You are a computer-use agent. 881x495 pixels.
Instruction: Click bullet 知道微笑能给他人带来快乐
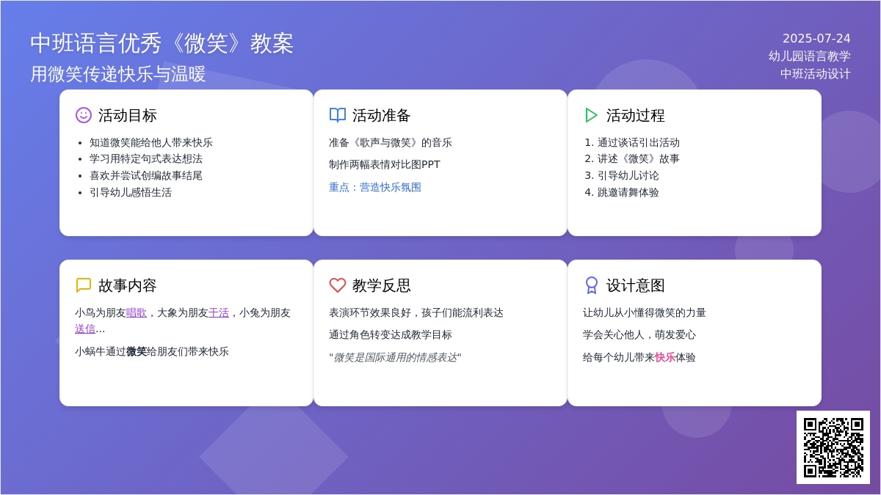151,142
